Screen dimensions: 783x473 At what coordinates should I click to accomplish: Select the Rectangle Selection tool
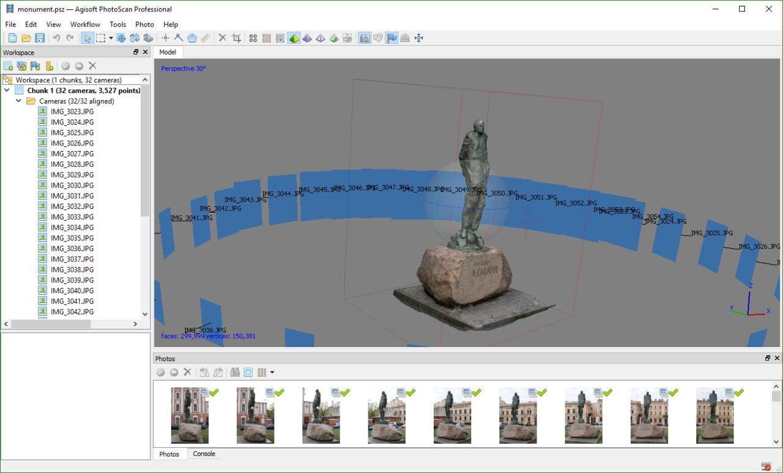tap(101, 38)
